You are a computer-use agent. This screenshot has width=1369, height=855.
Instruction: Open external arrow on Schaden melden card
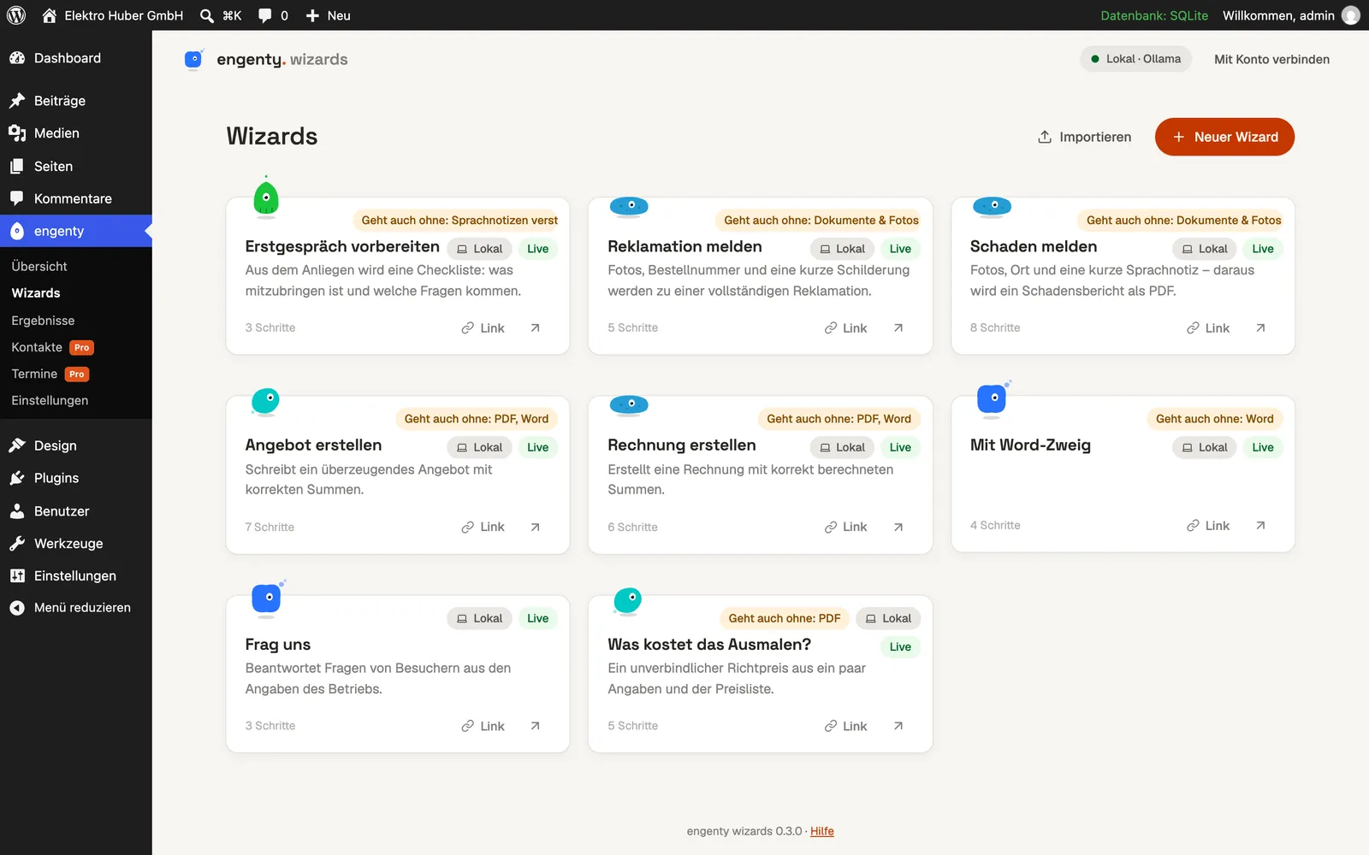[x=1260, y=327]
